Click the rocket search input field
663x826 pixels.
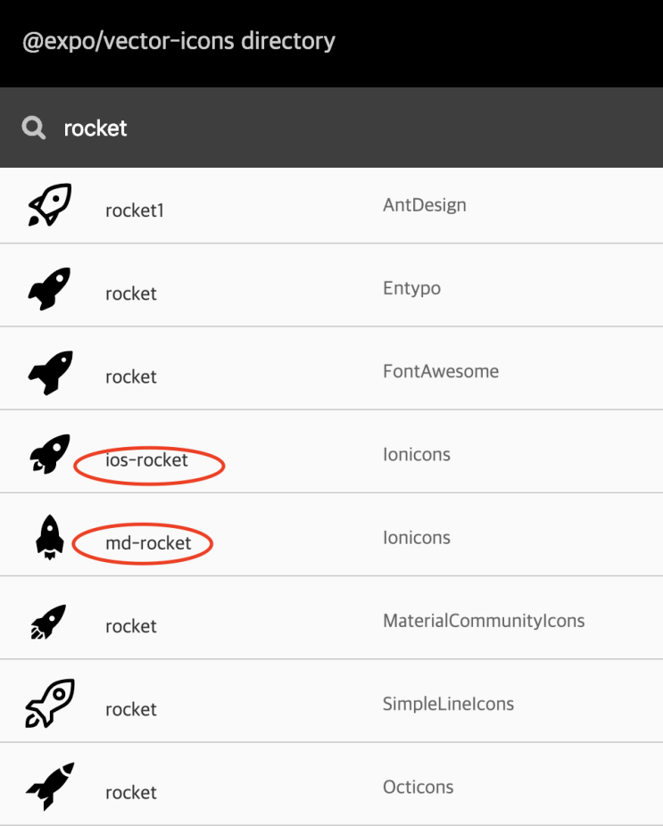95,128
